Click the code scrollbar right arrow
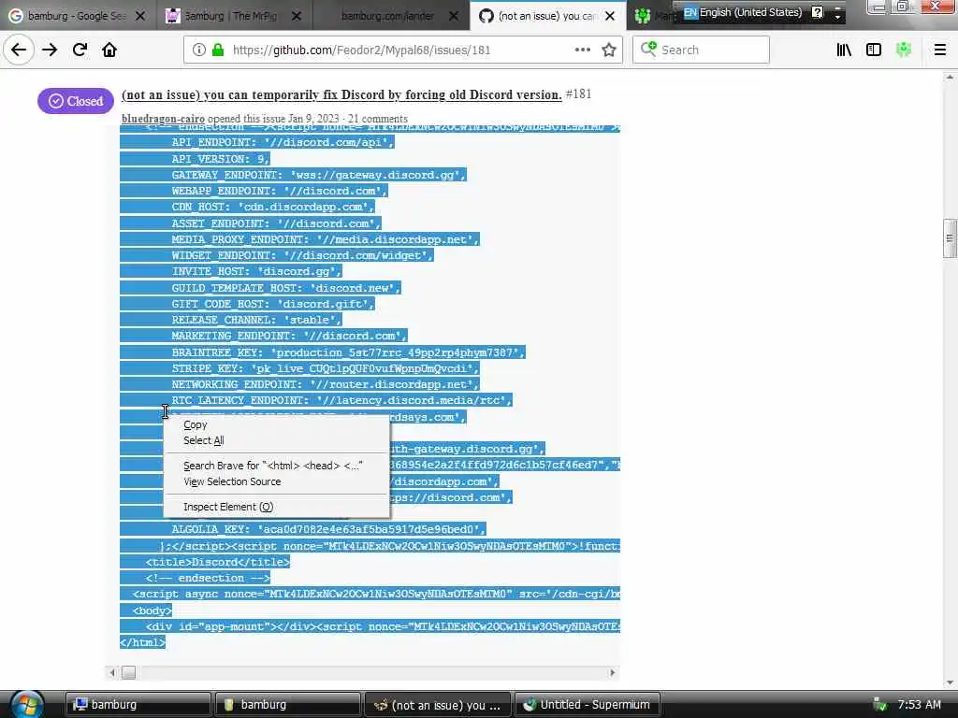Viewport: 958px width, 718px height. 612,673
